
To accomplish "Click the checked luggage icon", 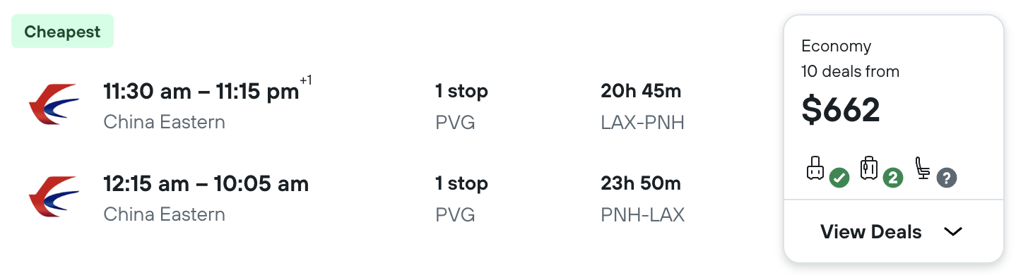I will (x=869, y=169).
